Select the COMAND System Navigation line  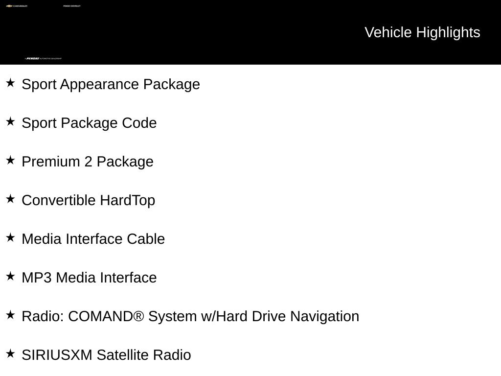click(190, 316)
